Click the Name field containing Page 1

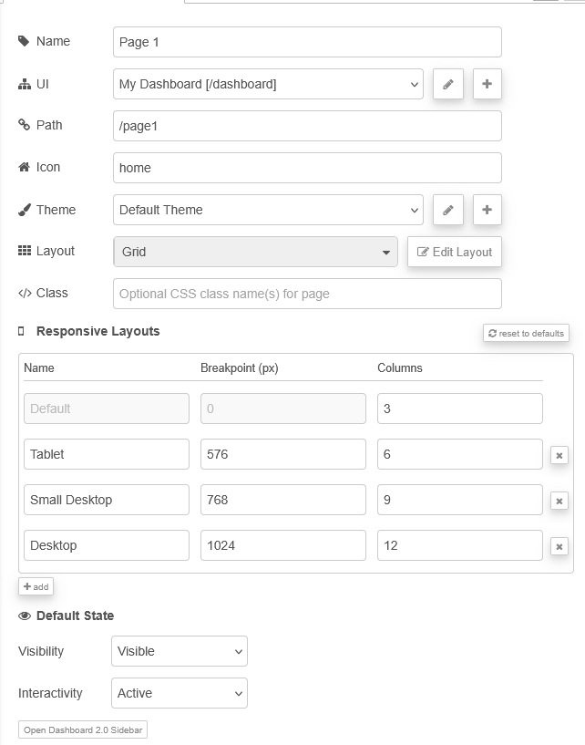coord(307,42)
